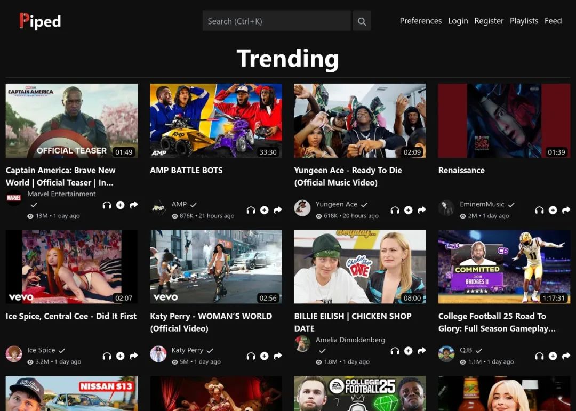Open Renaissance video thumbnail
576x411 pixels.
click(x=505, y=121)
